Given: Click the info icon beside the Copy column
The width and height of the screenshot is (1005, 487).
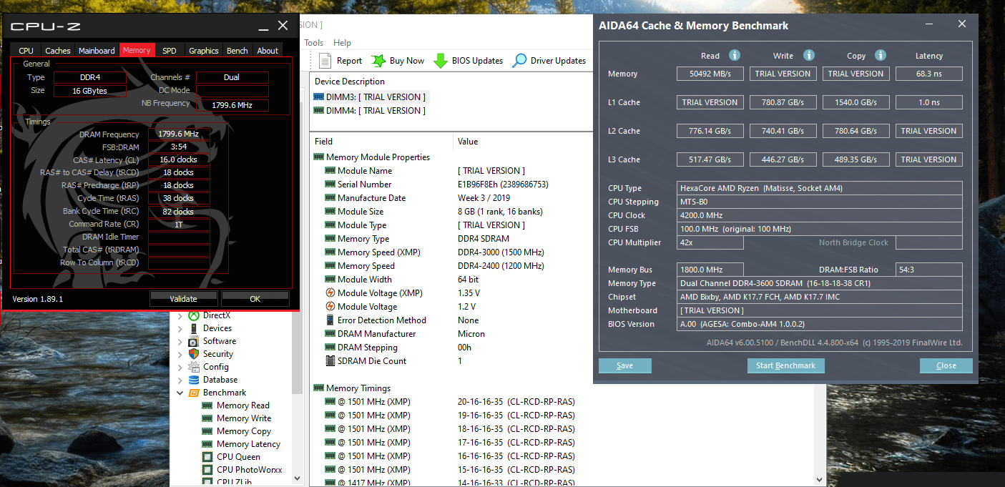Looking at the screenshot, I should click(x=880, y=55).
